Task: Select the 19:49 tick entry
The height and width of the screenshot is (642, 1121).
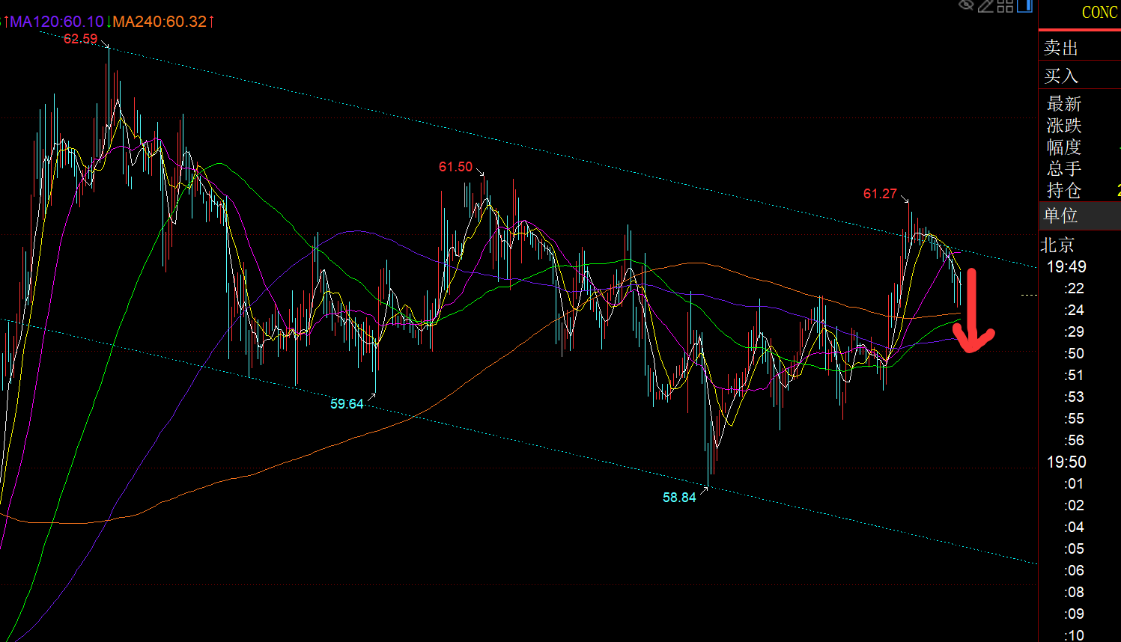Action: click(x=1066, y=266)
